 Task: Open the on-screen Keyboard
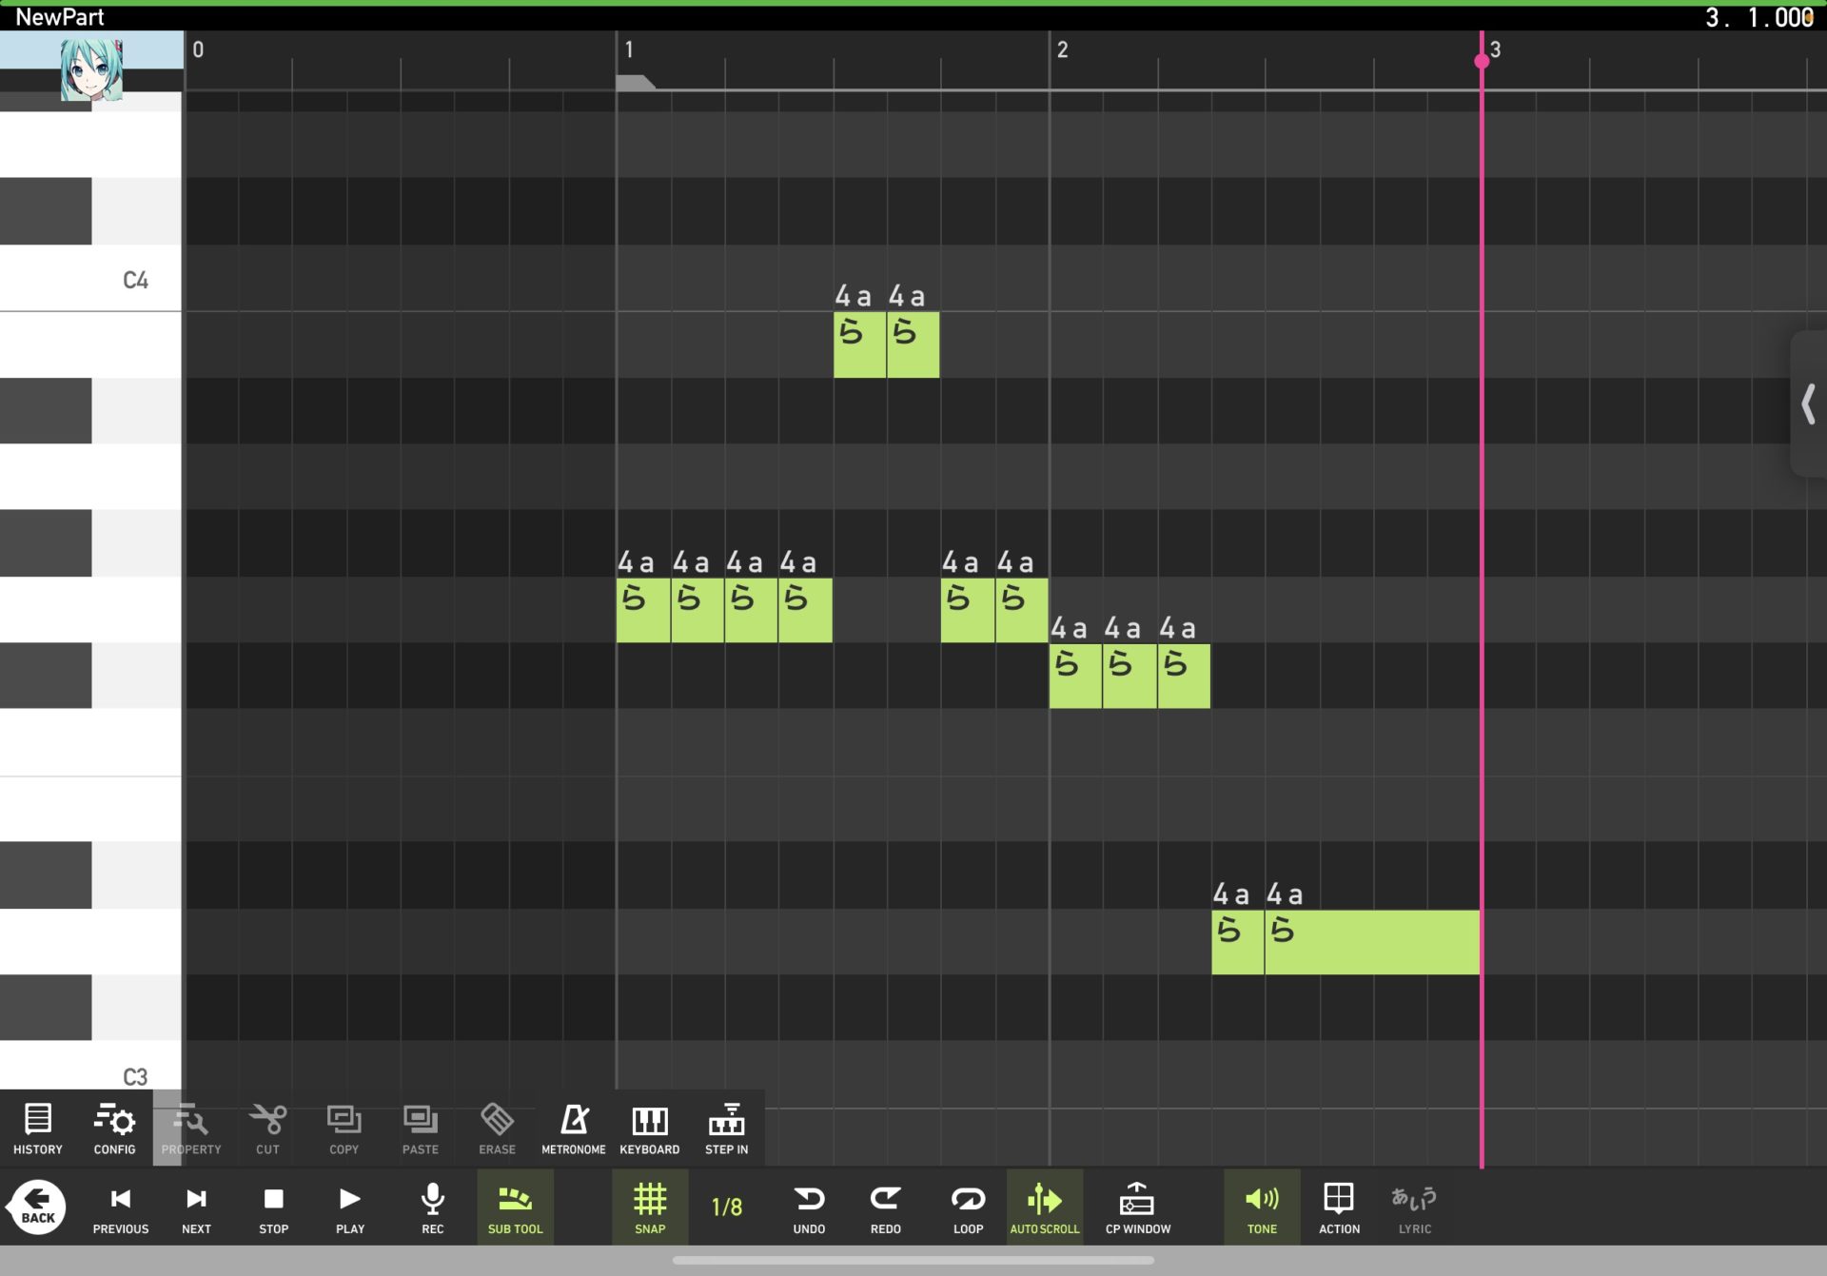pyautogui.click(x=650, y=1128)
